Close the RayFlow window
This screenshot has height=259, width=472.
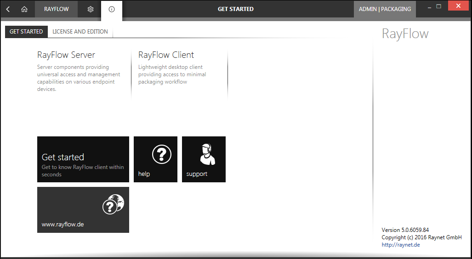click(x=458, y=6)
